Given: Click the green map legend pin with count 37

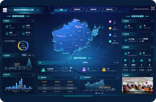Looking at the screenshot, I should [x=110, y=42].
